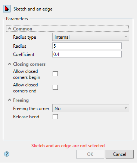This screenshot has width=137, height=163.
Task: Click the Common section header label
Action: [23, 29]
